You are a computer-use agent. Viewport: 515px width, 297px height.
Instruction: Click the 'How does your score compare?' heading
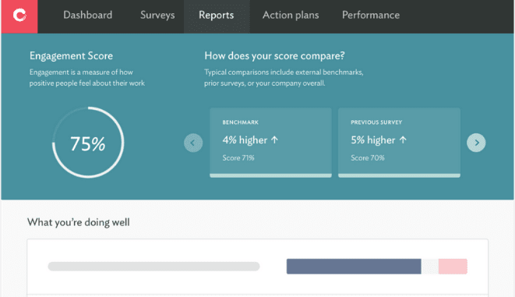point(274,56)
